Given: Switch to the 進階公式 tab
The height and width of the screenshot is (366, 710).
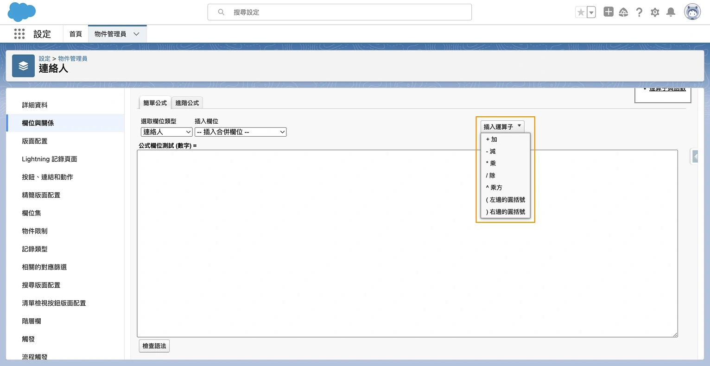Looking at the screenshot, I should pyautogui.click(x=187, y=102).
